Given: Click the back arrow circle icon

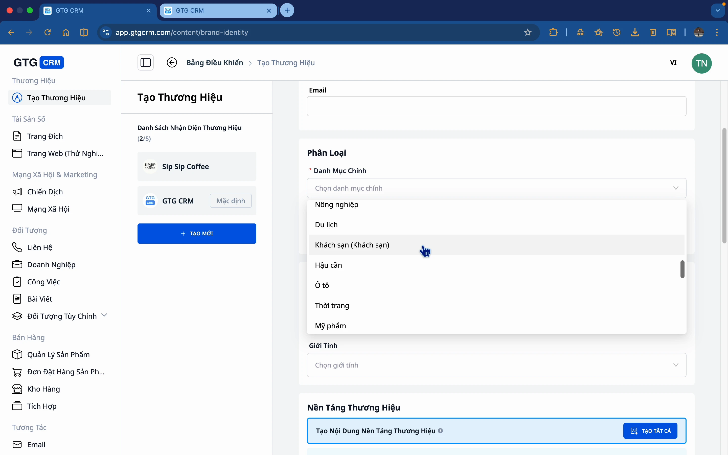Looking at the screenshot, I should click(x=172, y=63).
